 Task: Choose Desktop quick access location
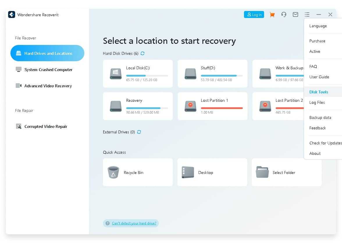212,172
